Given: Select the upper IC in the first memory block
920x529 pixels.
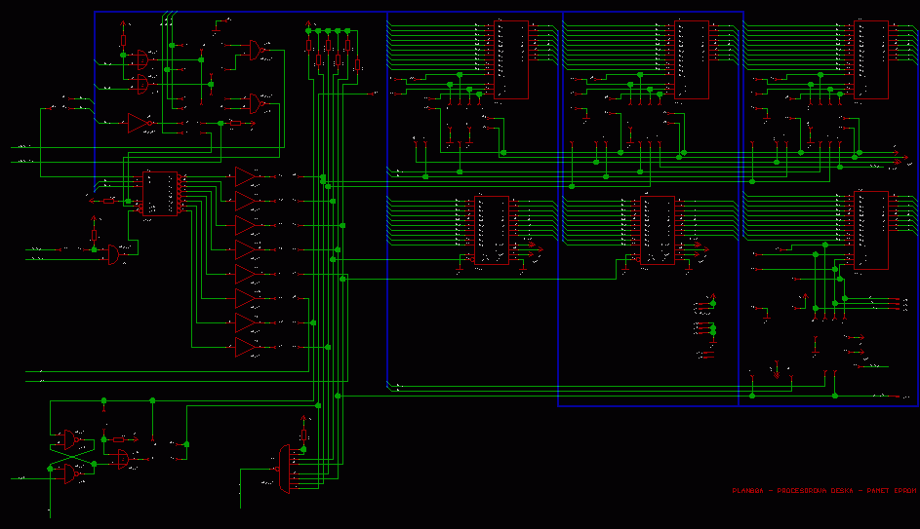Looking at the screenshot, I should (x=511, y=59).
